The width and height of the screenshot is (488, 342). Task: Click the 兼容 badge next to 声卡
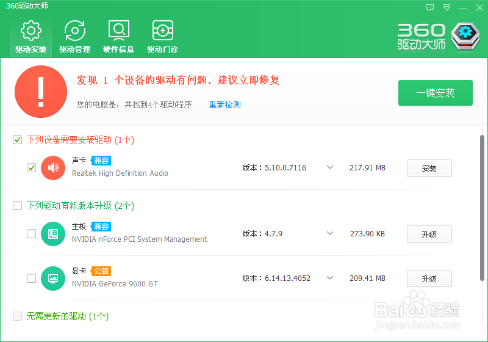point(101,161)
